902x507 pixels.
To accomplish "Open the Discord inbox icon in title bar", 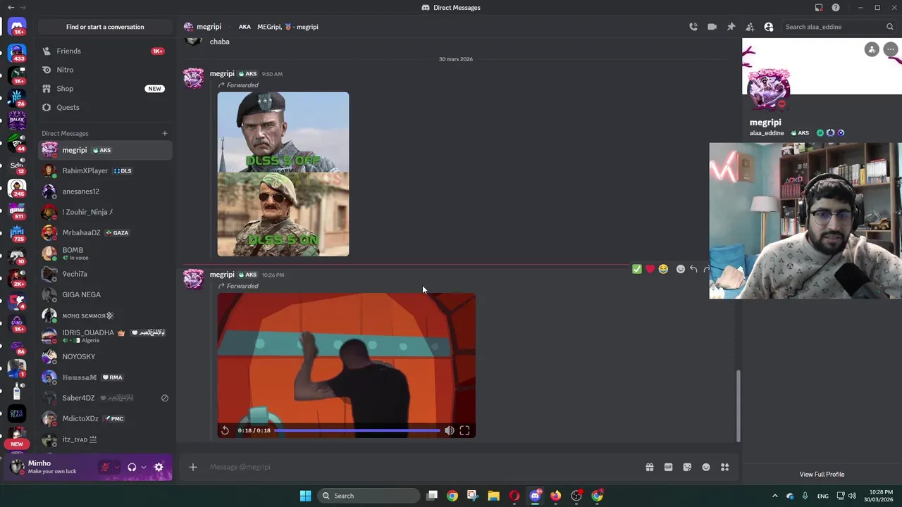I will click(x=819, y=8).
